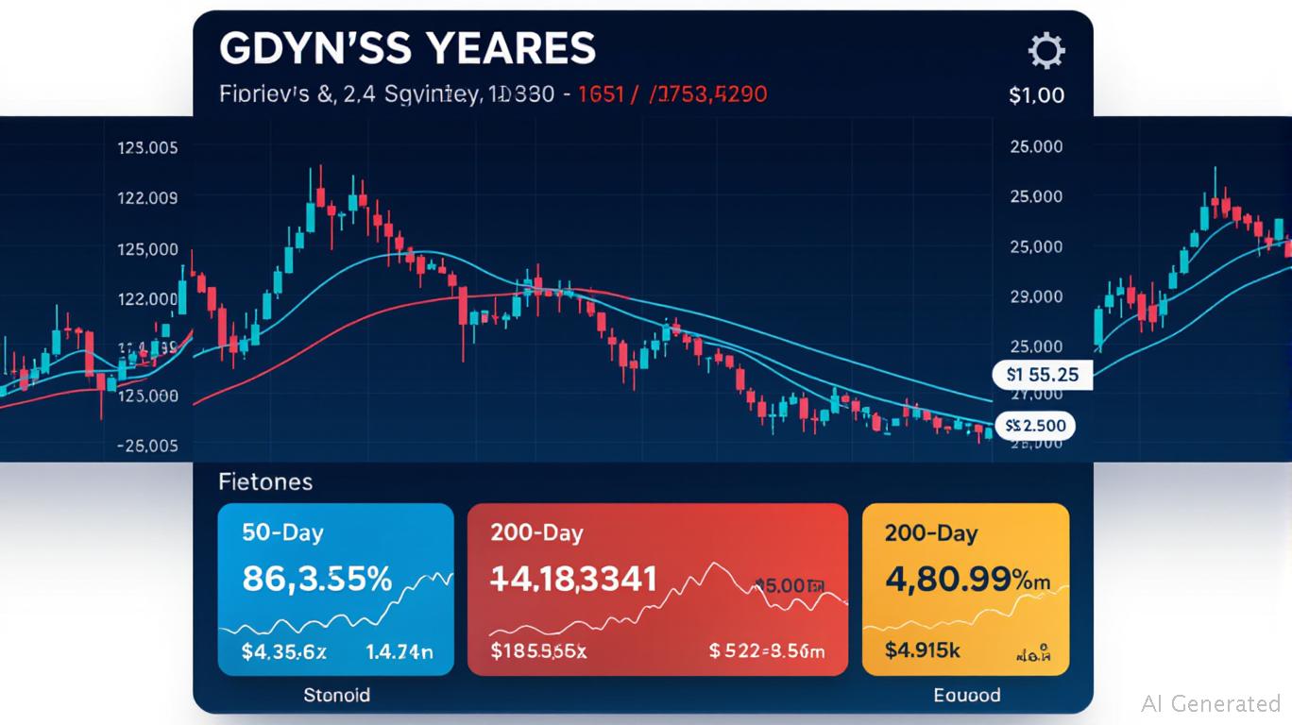The image size is (1292, 725).
Task: Click the $4.915k value in yellow card
Action: 923,649
